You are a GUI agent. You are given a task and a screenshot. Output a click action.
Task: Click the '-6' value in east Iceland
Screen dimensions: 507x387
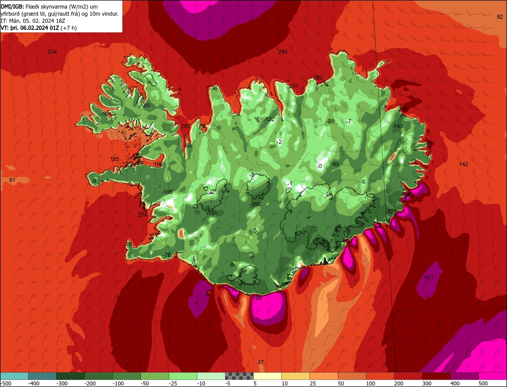[363, 182]
